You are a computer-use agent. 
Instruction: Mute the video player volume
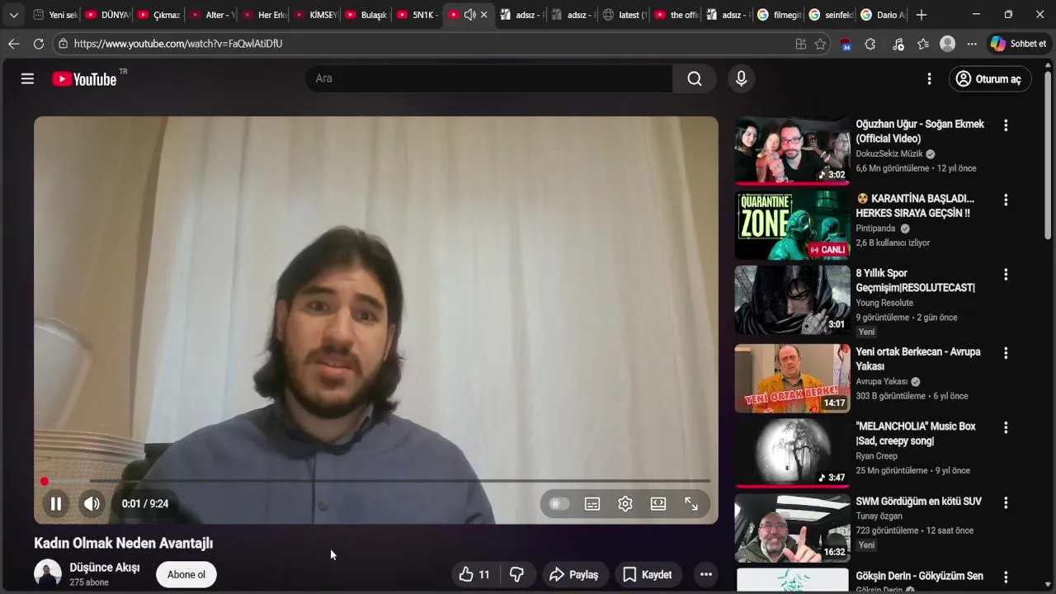point(92,503)
